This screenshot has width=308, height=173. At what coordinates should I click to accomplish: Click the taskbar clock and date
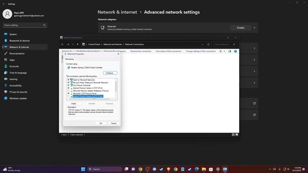297,169
